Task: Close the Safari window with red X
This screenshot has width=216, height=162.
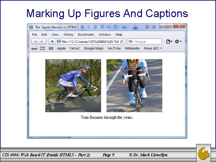Action: pyautogui.click(x=179, y=26)
